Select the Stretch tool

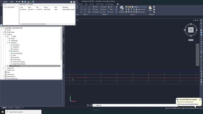pyautogui.click(x=96, y=12)
